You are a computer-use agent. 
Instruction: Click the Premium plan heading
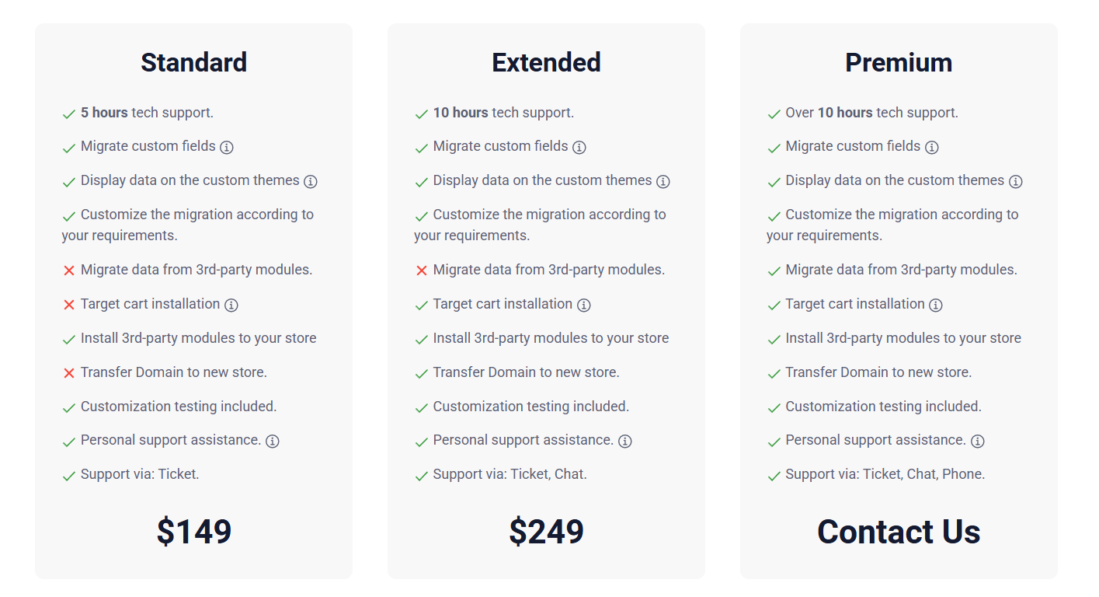click(x=899, y=62)
